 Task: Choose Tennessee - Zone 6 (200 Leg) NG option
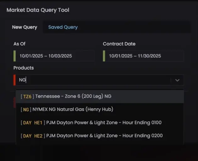pos(73,96)
